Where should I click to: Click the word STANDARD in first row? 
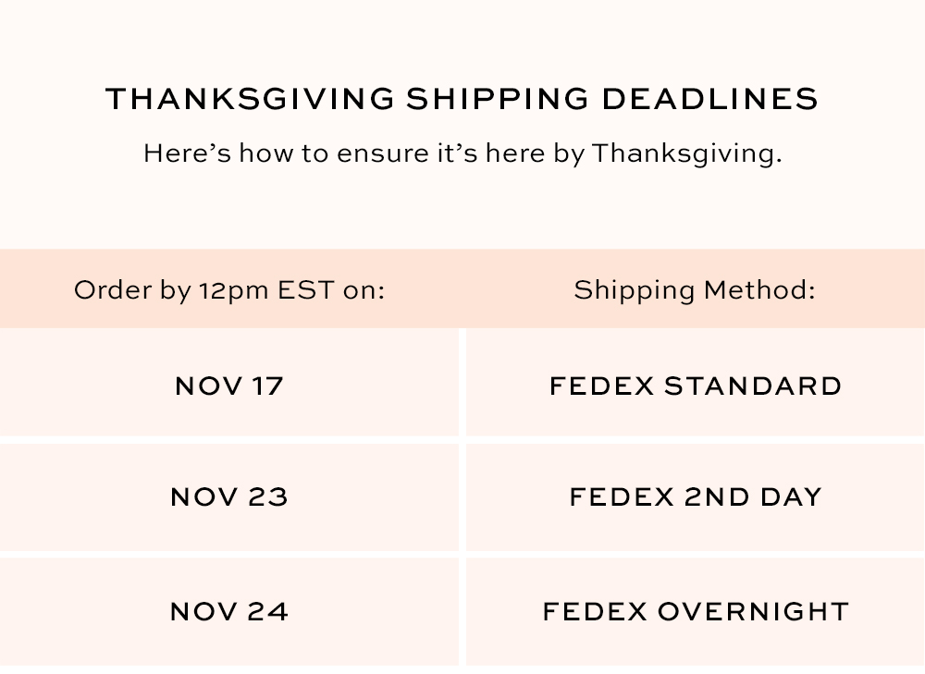(753, 386)
